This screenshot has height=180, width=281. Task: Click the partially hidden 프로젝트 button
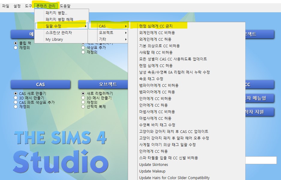pyautogui.click(x=260, y=34)
